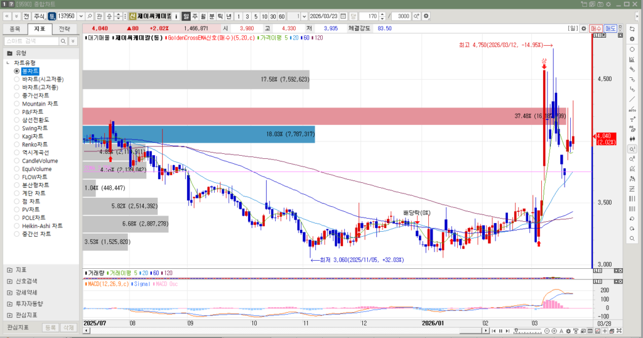
Task: Expand the 강세약세 section
Action: pyautogui.click(x=9, y=292)
